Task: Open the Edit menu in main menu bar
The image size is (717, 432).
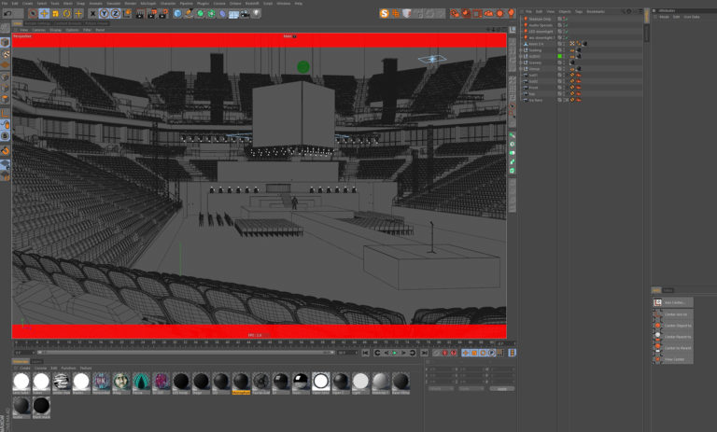Action: tap(16, 3)
